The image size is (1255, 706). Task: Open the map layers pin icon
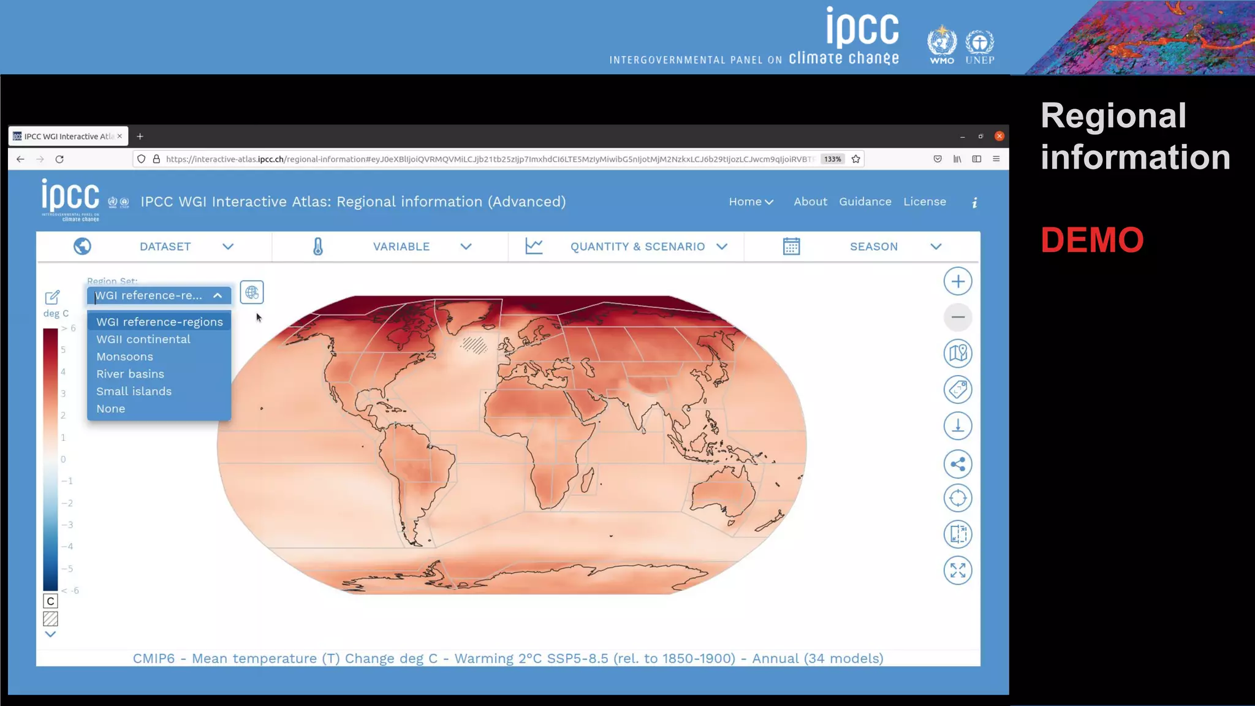click(x=958, y=353)
